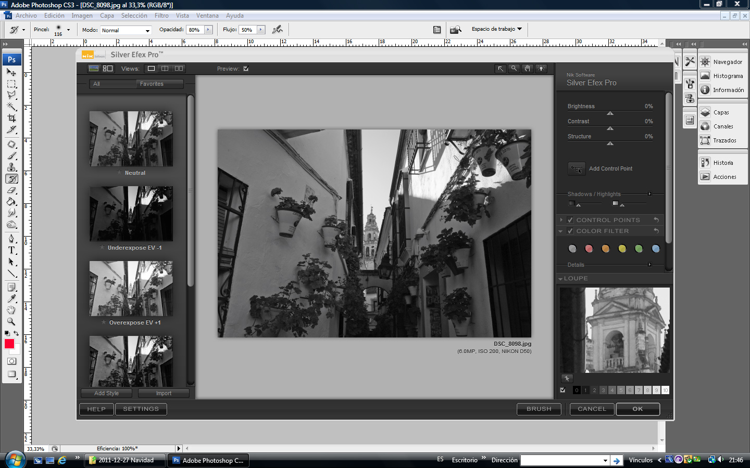Open the Windows Start button
Viewport: 750px width, 468px height.
point(15,460)
